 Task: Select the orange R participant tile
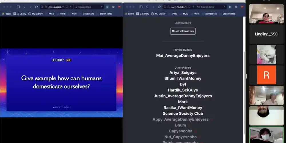click(x=266, y=75)
